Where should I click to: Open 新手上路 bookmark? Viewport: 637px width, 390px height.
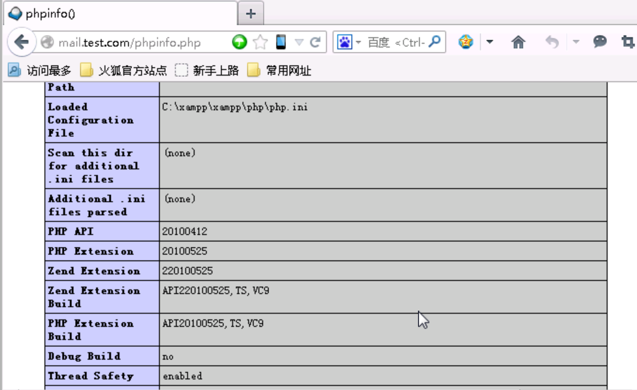[206, 71]
